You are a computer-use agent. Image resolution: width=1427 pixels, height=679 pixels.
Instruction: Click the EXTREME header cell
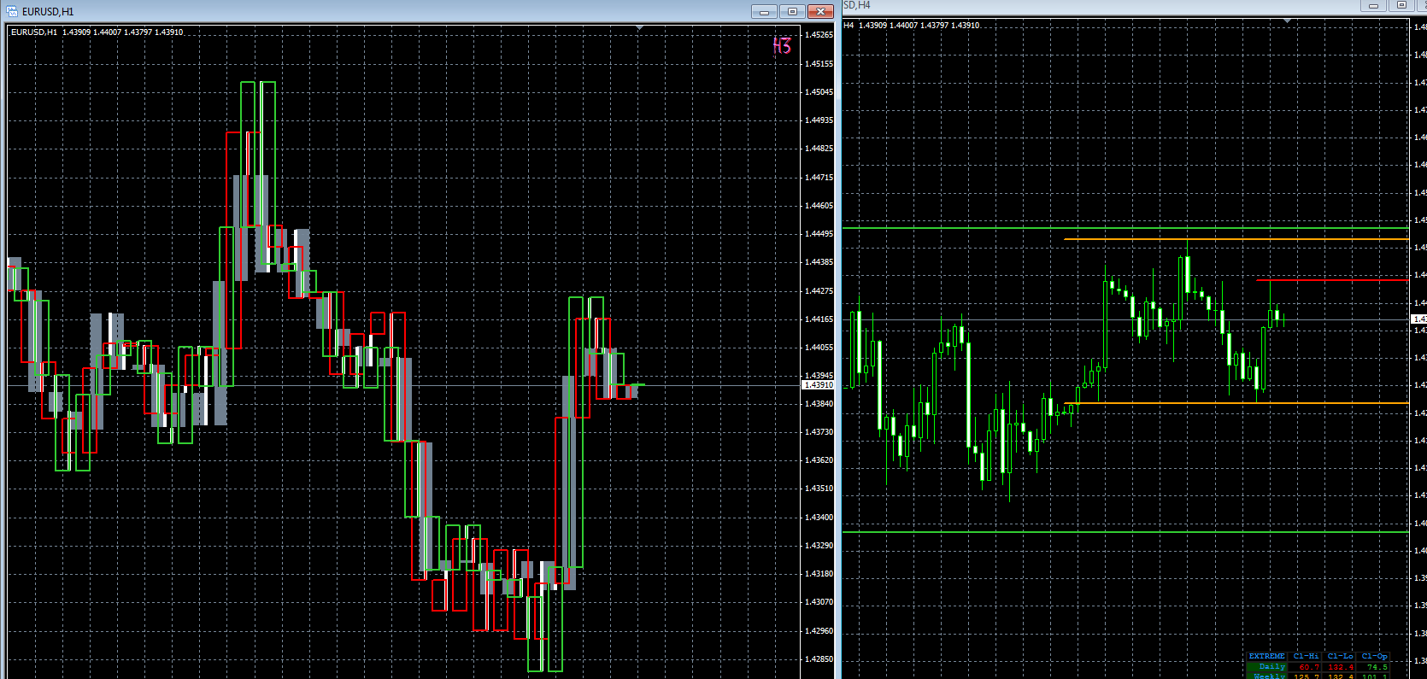tap(1267, 656)
